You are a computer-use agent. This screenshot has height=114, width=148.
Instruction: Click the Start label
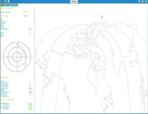point(3,23)
